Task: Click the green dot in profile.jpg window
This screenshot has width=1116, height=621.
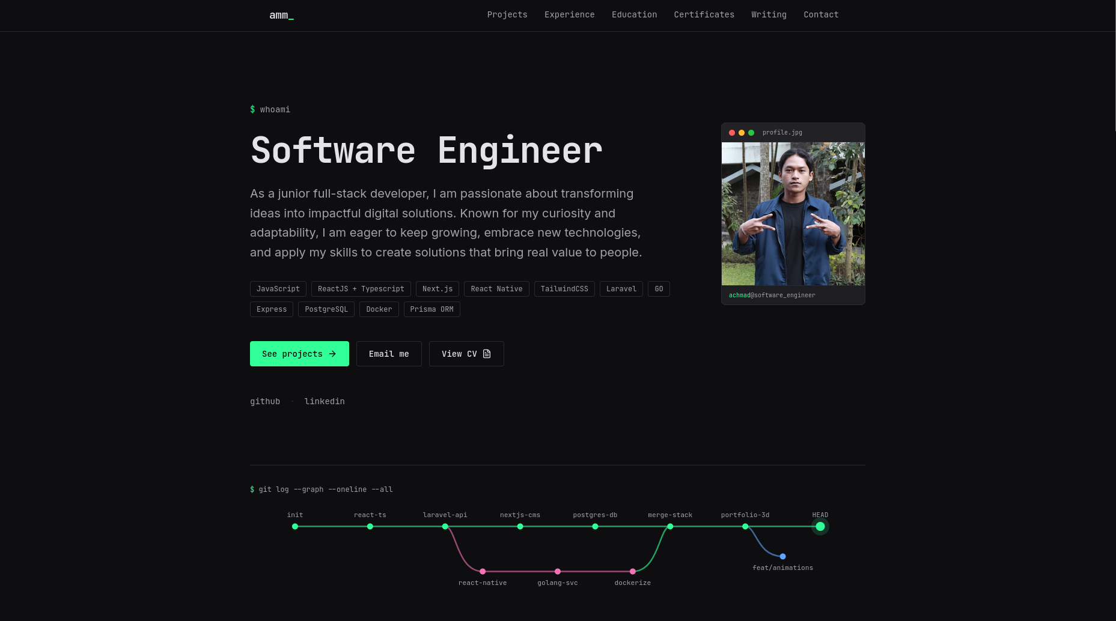Action: [751, 133]
